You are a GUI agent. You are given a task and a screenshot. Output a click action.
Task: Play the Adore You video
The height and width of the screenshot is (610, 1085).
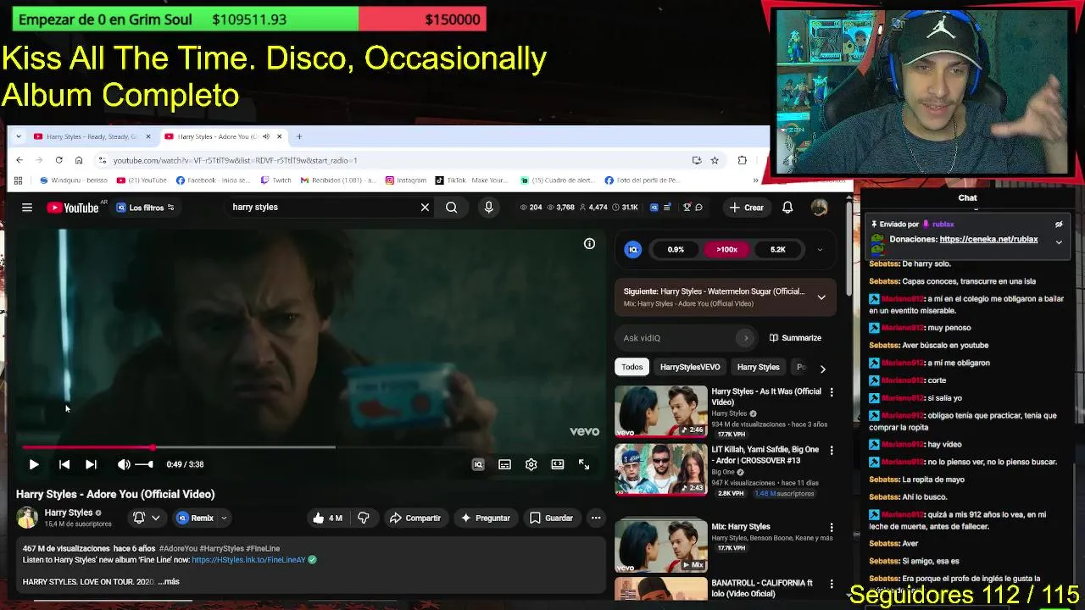34,464
